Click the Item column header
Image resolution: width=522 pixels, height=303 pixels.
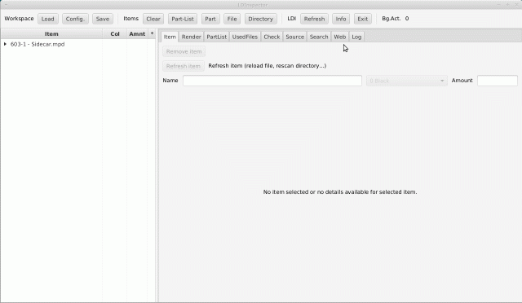(51, 34)
